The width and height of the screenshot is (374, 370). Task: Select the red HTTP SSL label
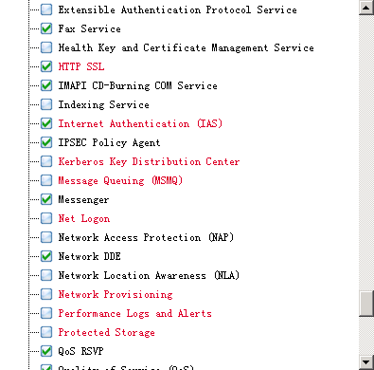pyautogui.click(x=81, y=66)
